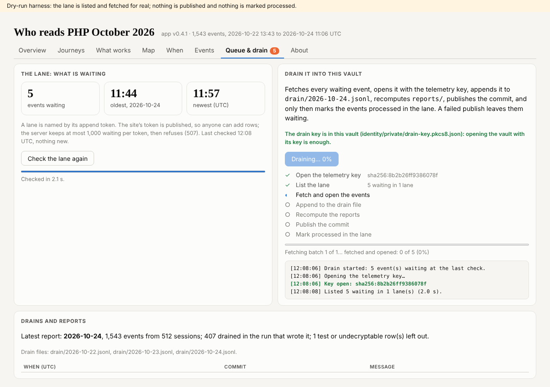Click the green 'Key open' log line
The image size is (550, 387).
point(358,284)
